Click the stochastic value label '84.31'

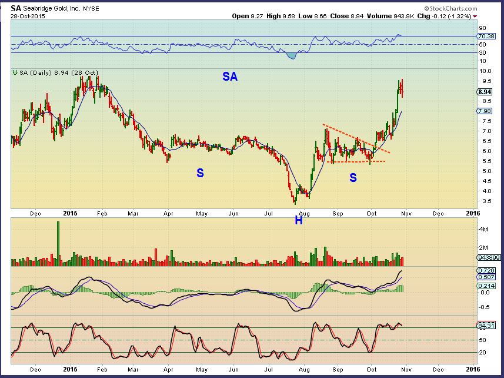486,326
